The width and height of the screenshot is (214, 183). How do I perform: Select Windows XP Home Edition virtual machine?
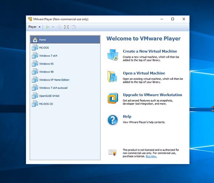pyautogui.click(x=65, y=80)
